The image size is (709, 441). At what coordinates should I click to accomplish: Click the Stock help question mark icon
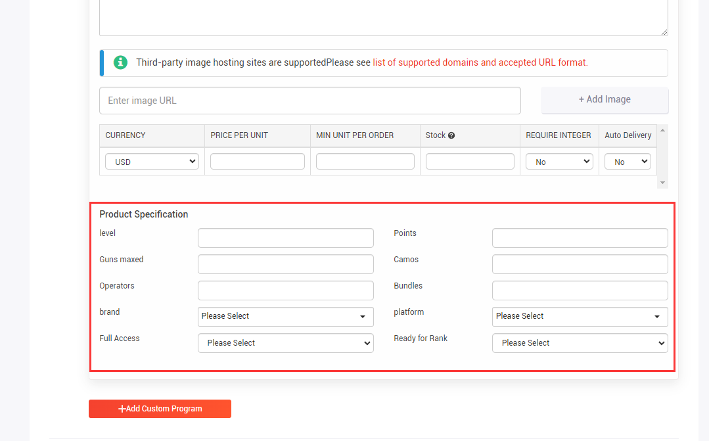tap(451, 135)
